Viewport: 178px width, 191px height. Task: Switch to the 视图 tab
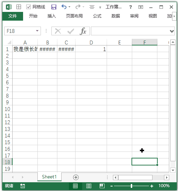153,16
